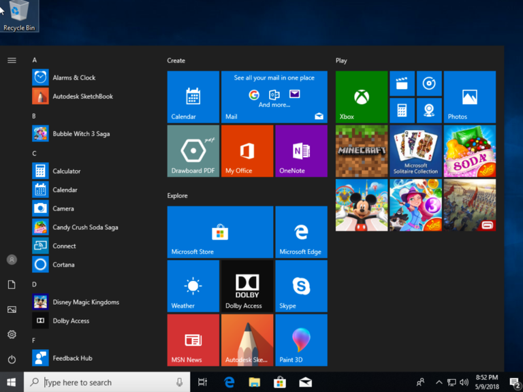Click the Create group title
The width and height of the screenshot is (523, 392).
176,61
